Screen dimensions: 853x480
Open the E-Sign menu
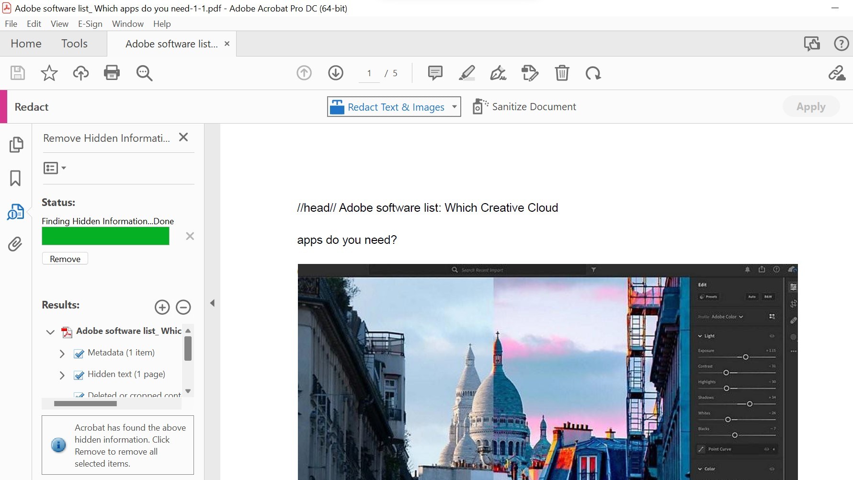(90, 23)
